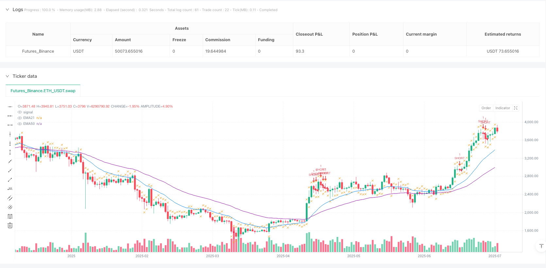This screenshot has height=268, width=546.
Task: Click the fullscreen chart icon
Action: 516,108
